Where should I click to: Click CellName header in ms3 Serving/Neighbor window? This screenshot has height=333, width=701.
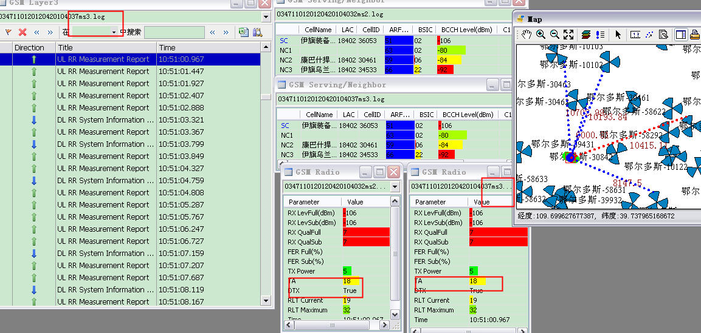319,115
